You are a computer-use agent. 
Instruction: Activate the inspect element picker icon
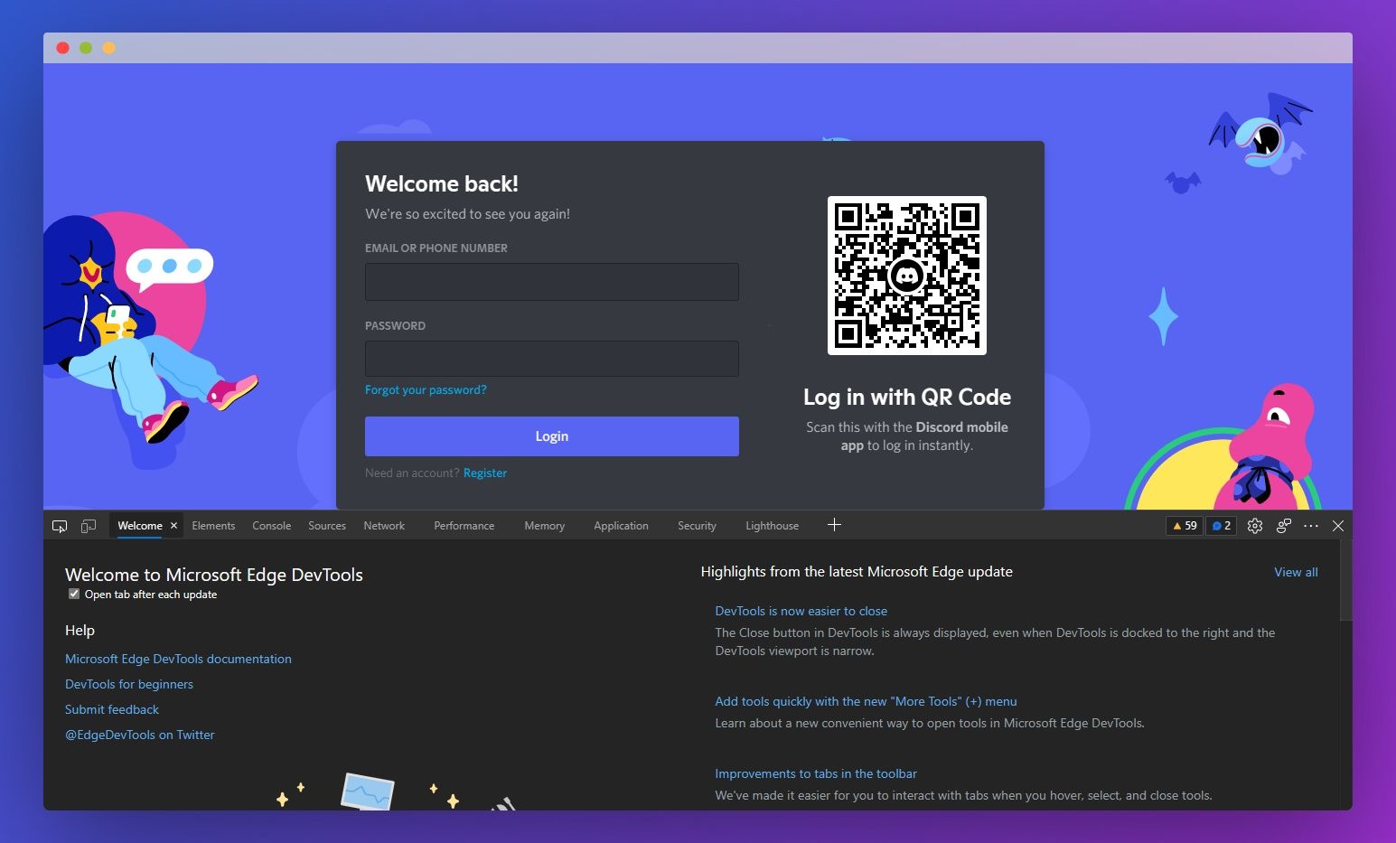tap(60, 526)
